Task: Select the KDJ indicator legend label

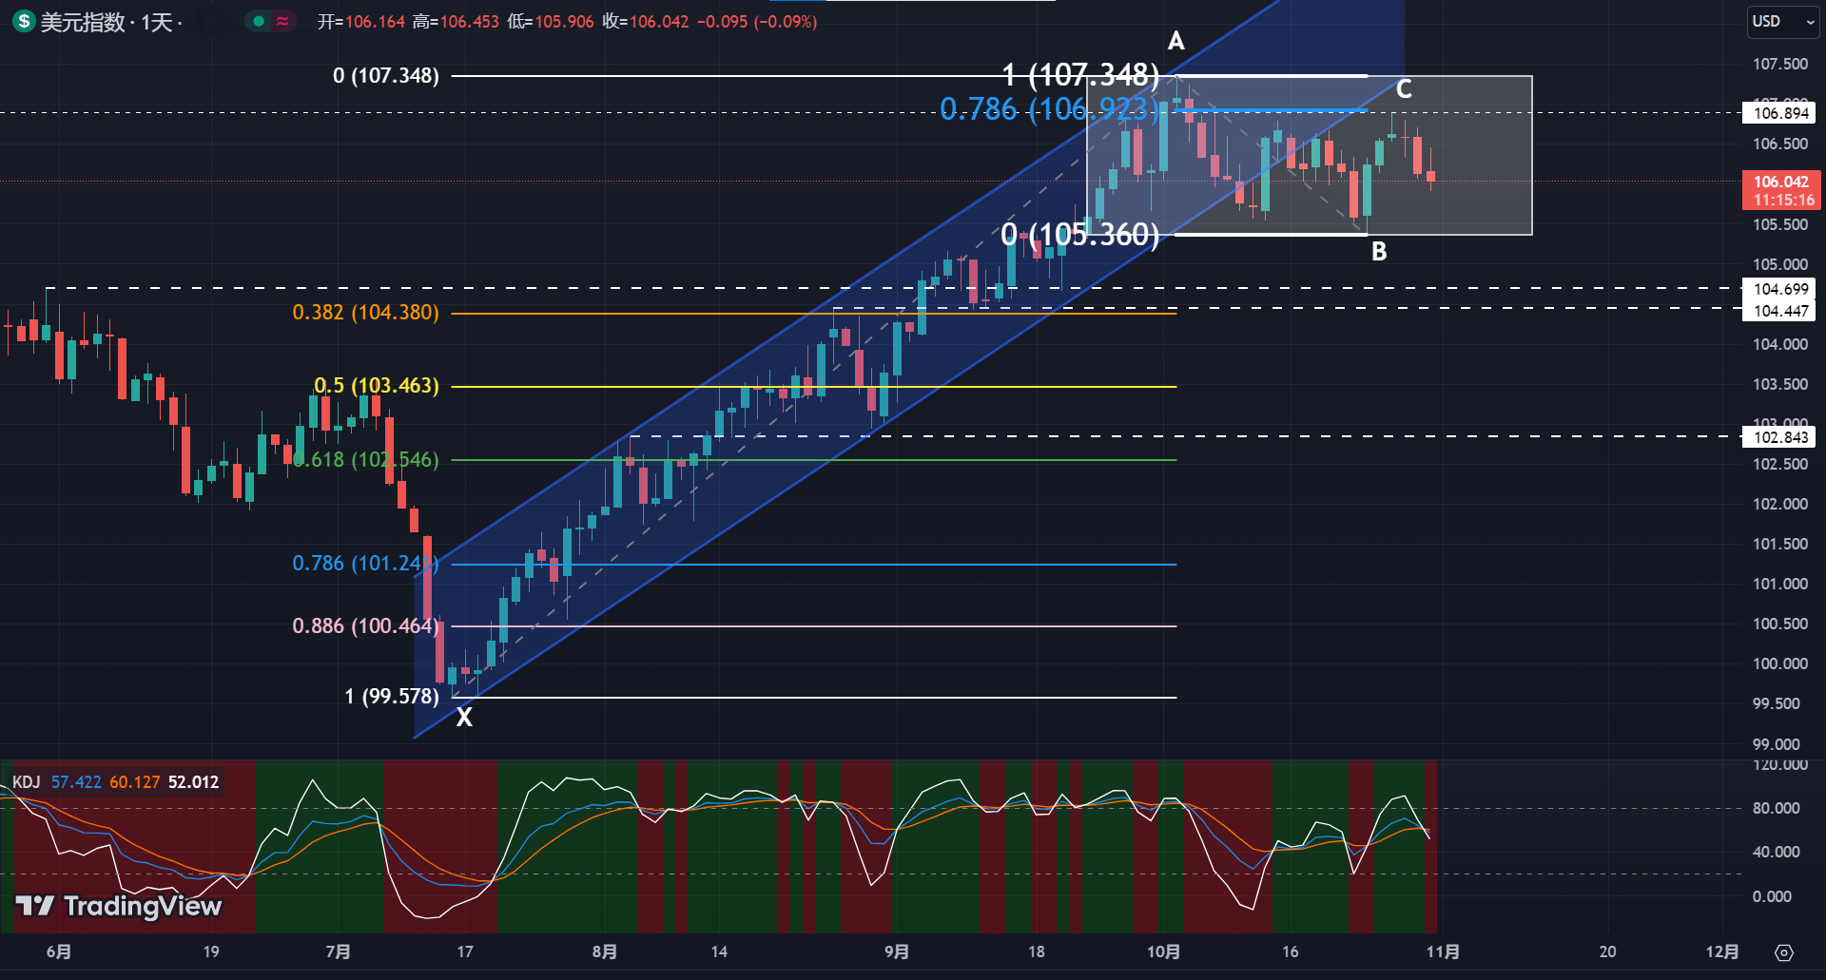Action: (x=26, y=782)
